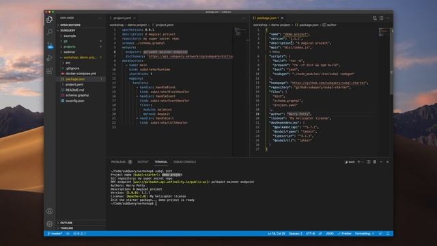The image size is (437, 246).
Task: Open .gitignore in the explorer
Action: point(72,68)
